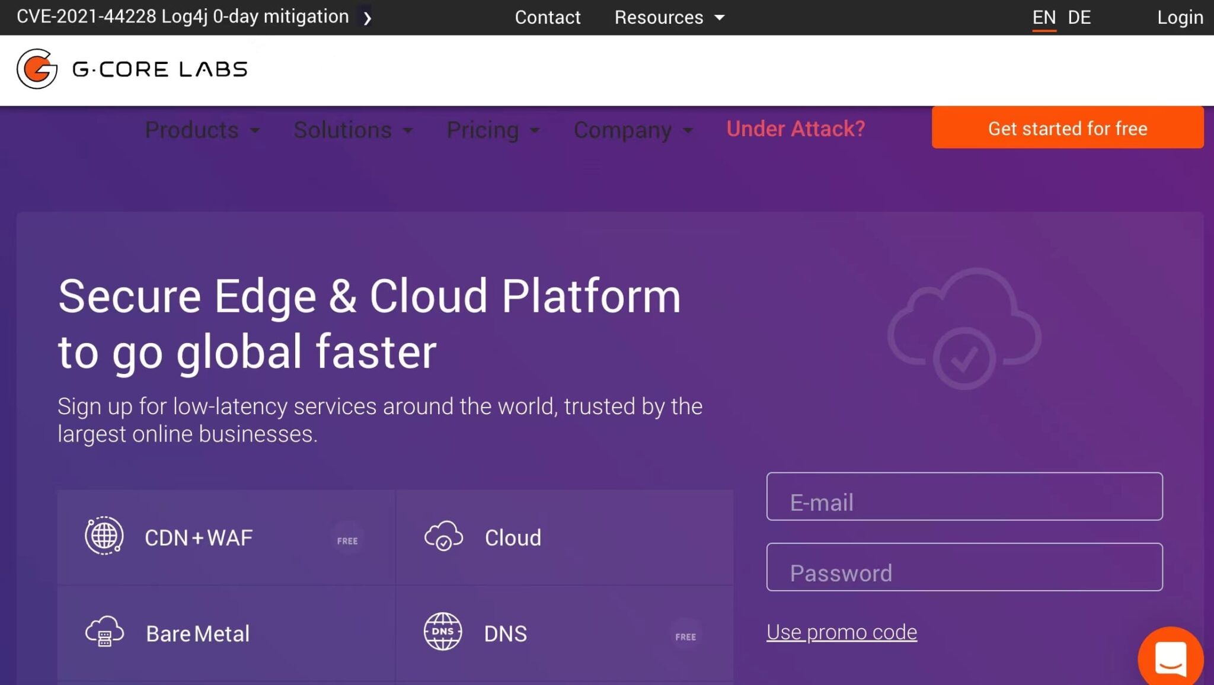Switch language to DE
This screenshot has width=1214, height=685.
1079,17
